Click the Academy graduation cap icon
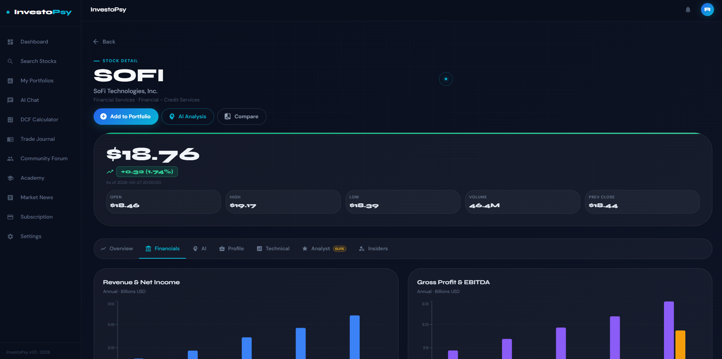This screenshot has width=722, height=359. tap(10, 178)
